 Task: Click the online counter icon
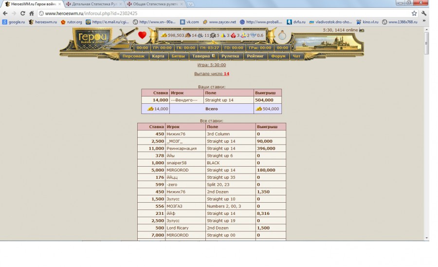coord(362,30)
